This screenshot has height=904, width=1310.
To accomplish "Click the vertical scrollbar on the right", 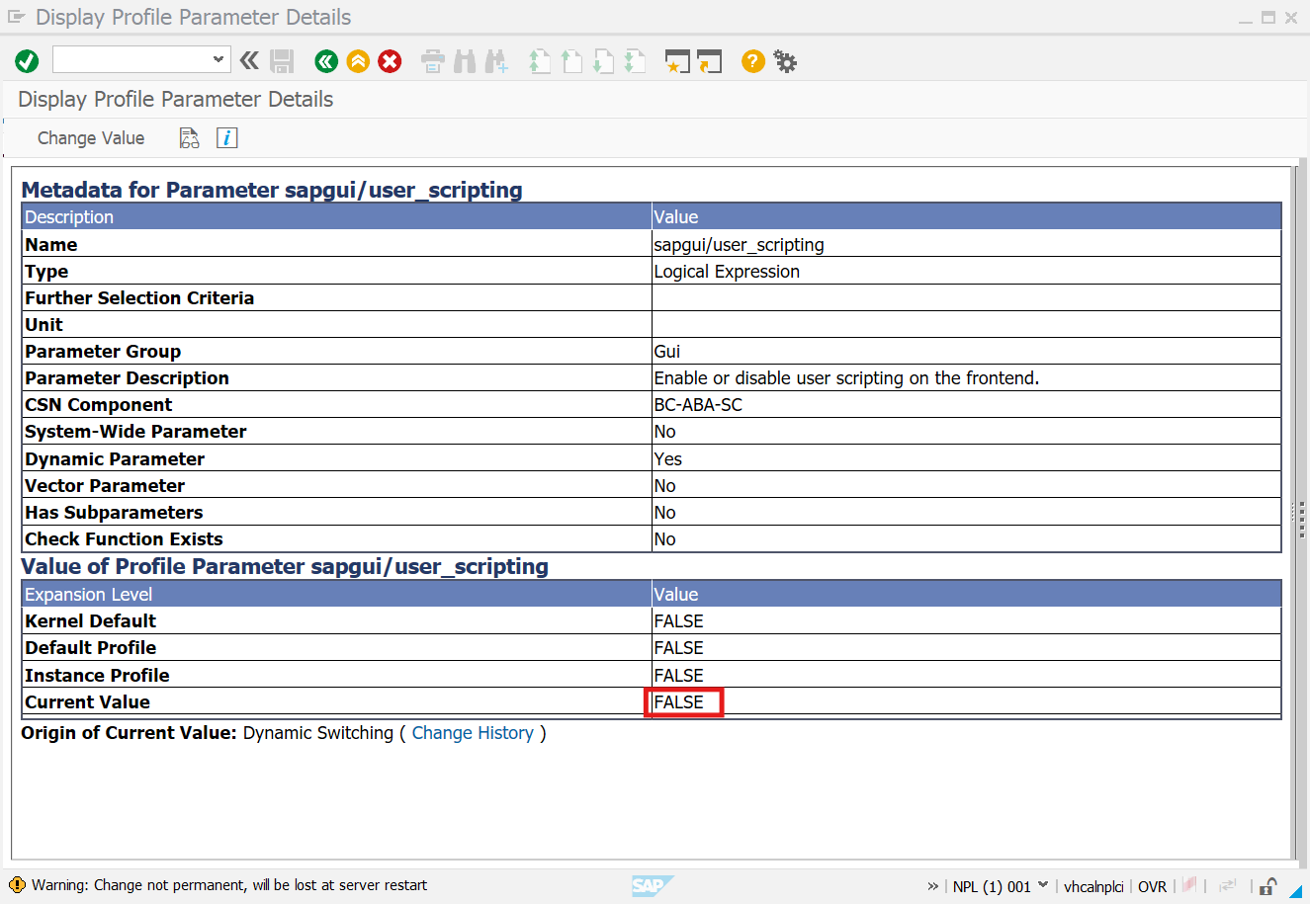I will click(x=1302, y=512).
